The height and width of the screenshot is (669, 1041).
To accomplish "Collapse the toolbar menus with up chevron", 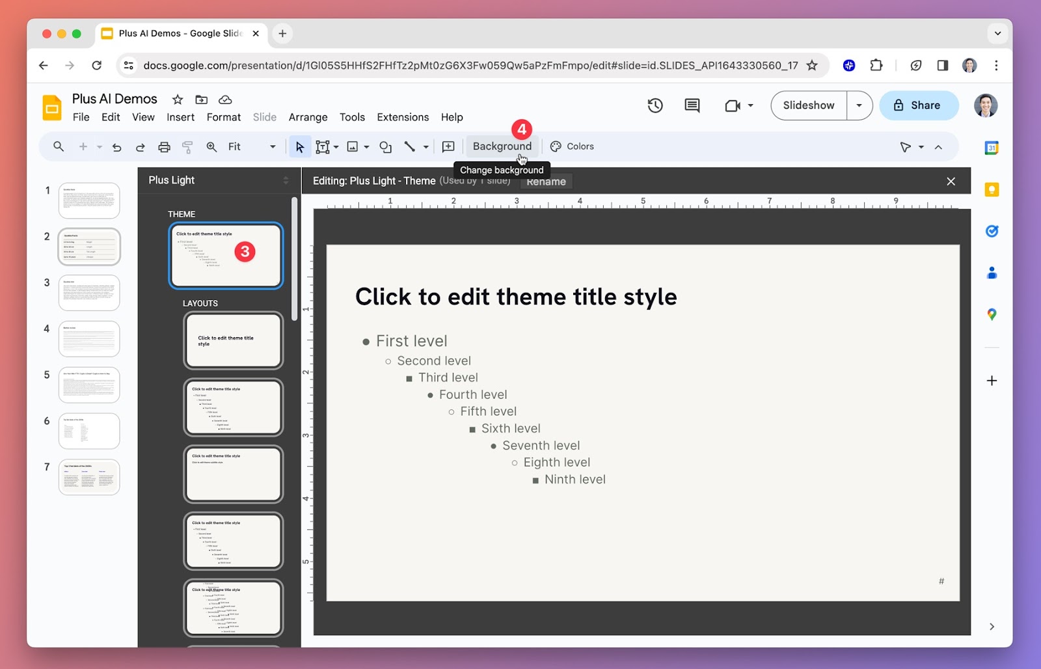I will (x=938, y=147).
